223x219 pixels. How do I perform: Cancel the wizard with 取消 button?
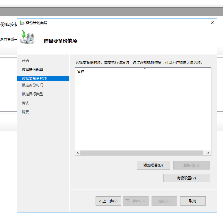pyautogui.click(x=193, y=201)
